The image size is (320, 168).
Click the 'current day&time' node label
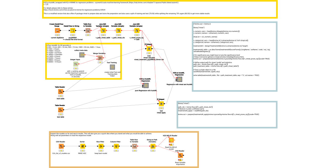57,38
